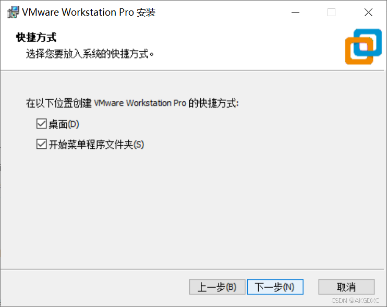Minimize the VMware installer window

click(295, 12)
